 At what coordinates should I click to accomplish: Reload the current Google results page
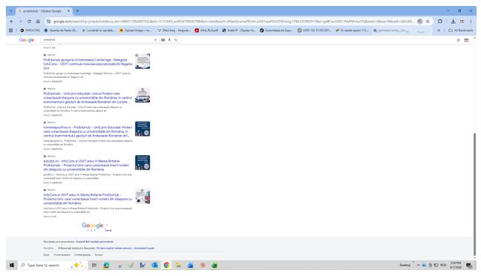pos(29,22)
